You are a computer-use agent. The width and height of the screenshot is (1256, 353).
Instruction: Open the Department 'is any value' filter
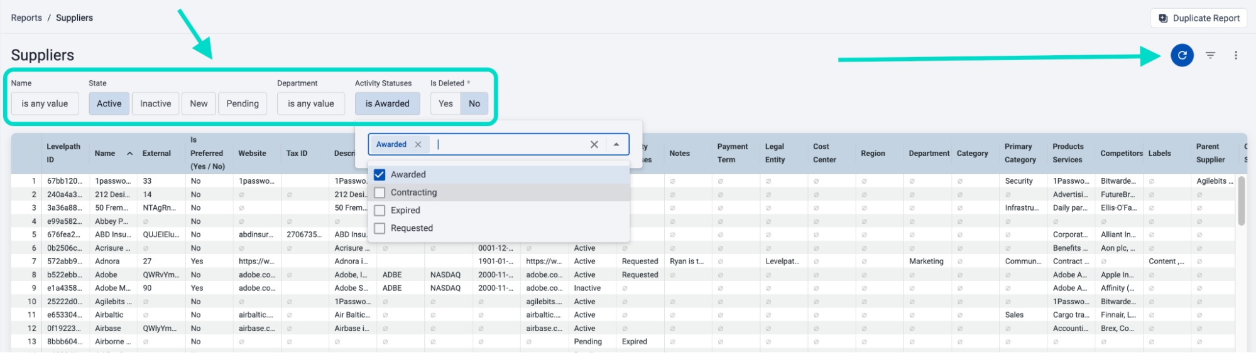point(310,103)
